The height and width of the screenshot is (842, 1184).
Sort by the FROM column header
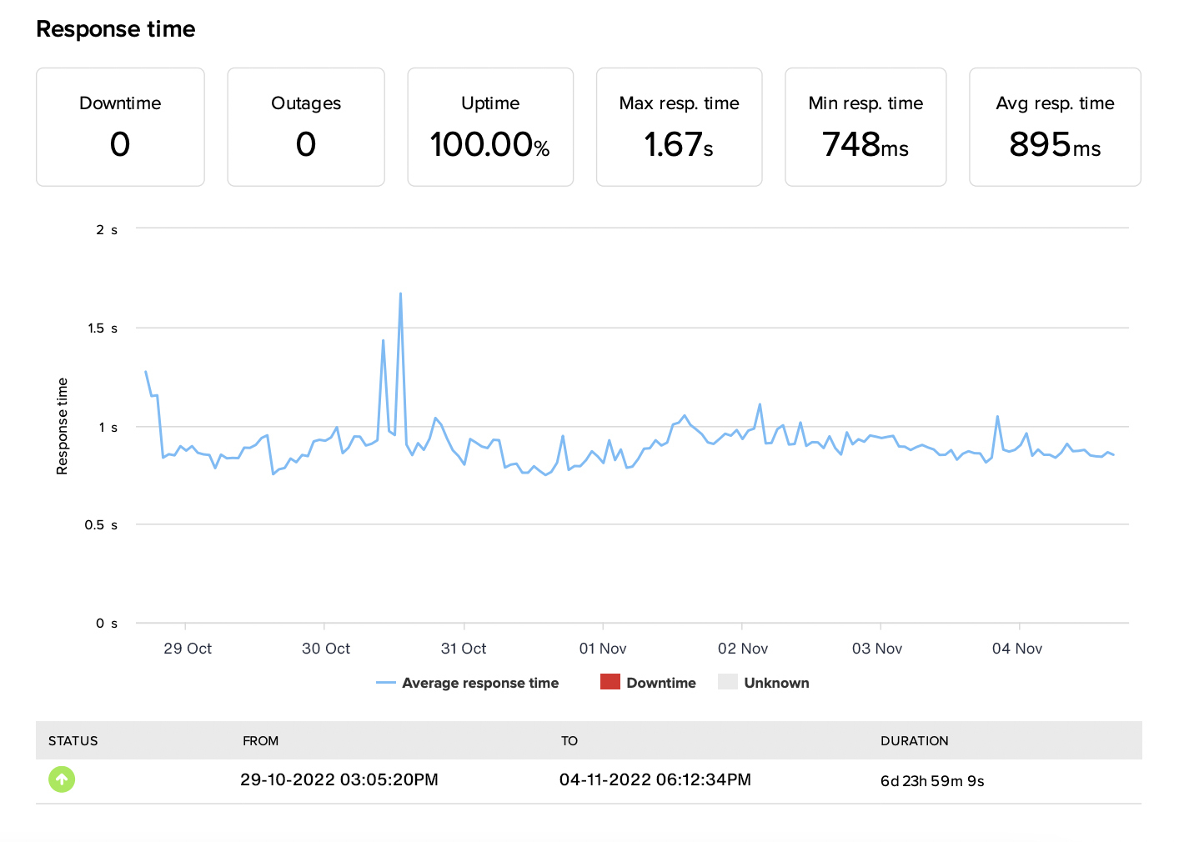[x=261, y=740]
